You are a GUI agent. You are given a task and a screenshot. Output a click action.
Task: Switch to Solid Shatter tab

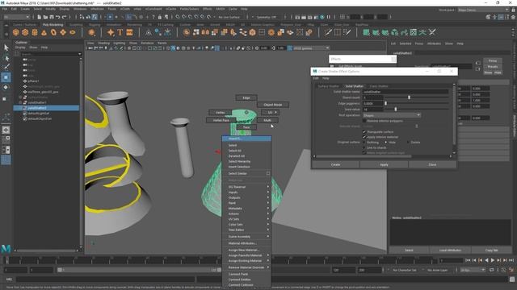coord(354,86)
